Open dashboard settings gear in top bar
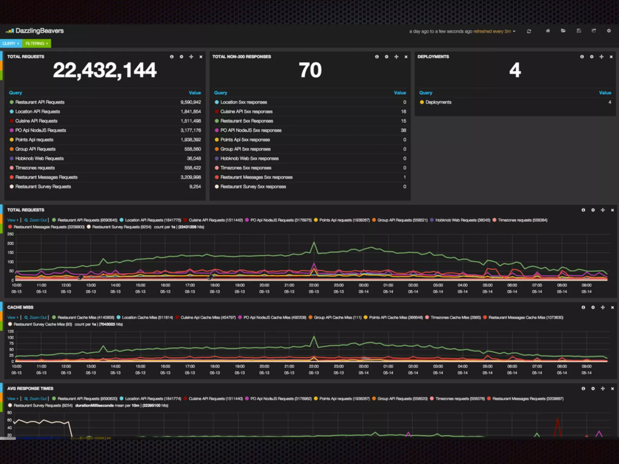 (609, 31)
